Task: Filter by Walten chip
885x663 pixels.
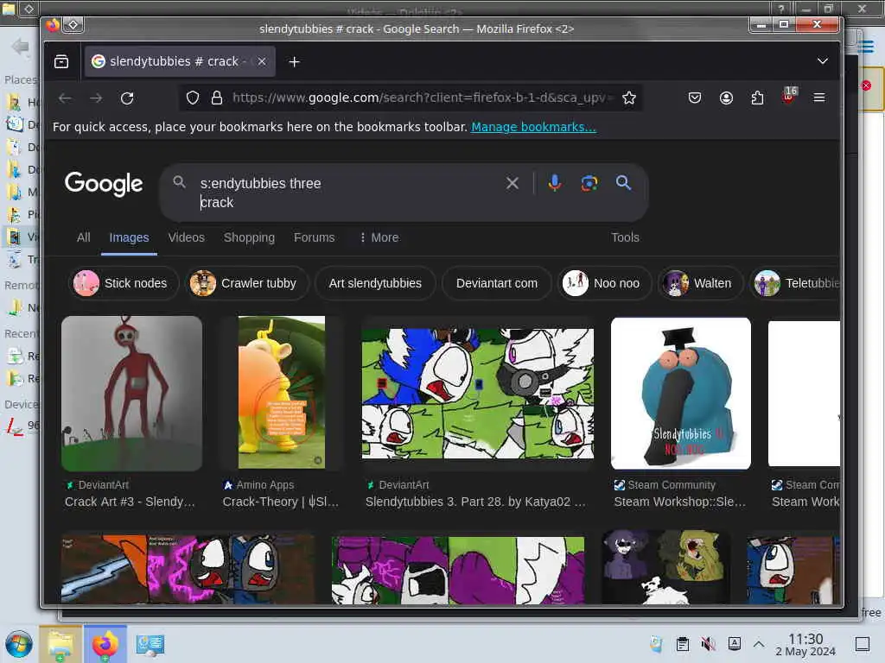Action: (700, 283)
